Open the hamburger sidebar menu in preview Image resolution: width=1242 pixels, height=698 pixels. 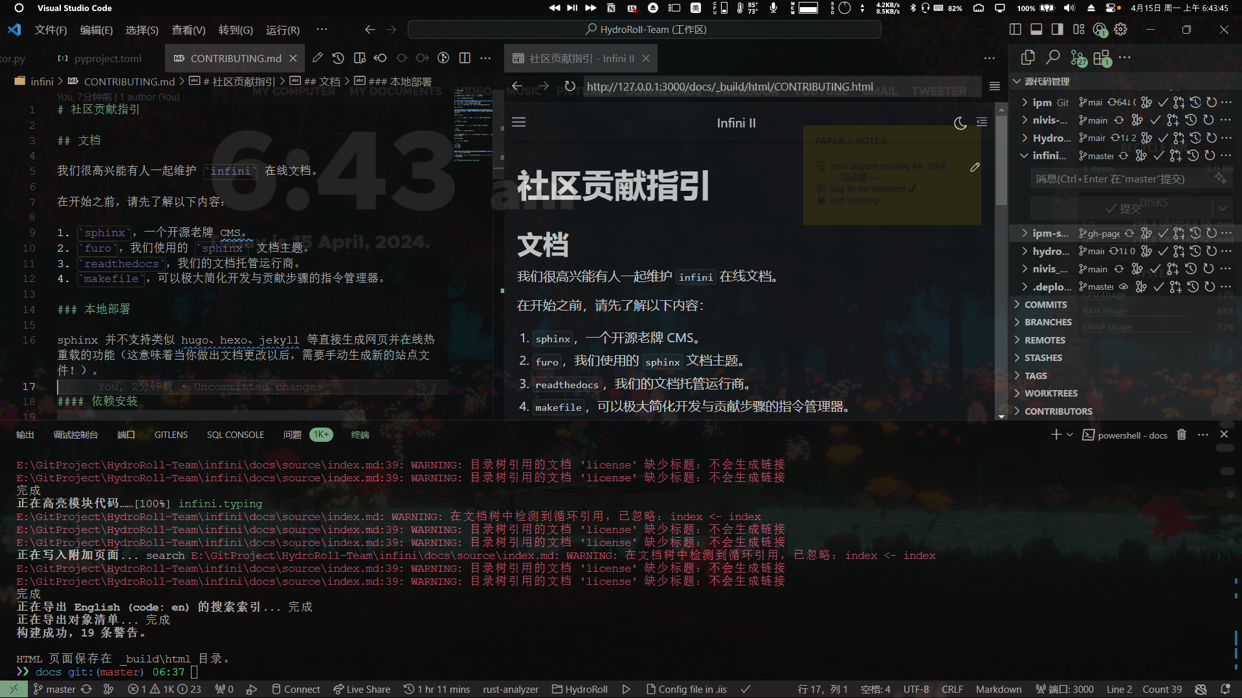point(519,122)
